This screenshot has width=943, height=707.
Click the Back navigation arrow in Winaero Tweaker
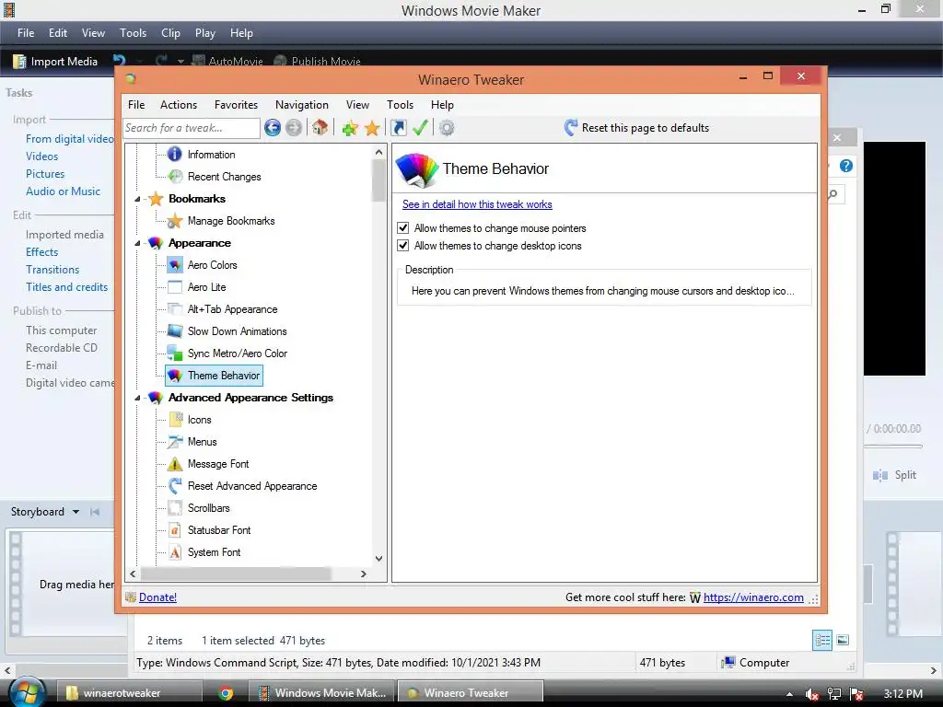273,127
